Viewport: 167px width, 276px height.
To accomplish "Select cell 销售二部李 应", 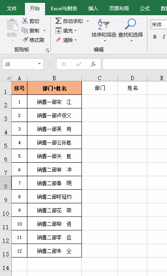I will (x=54, y=237).
